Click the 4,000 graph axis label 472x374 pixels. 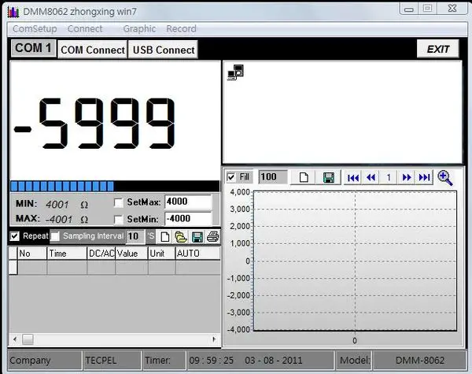240,192
